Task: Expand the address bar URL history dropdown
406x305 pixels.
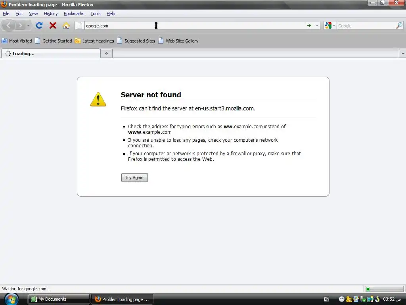Action: 317,25
